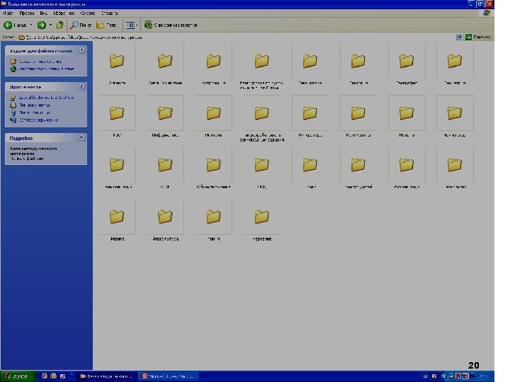
Task: Collapse the file and folder tasks panel
Action: 81,50
